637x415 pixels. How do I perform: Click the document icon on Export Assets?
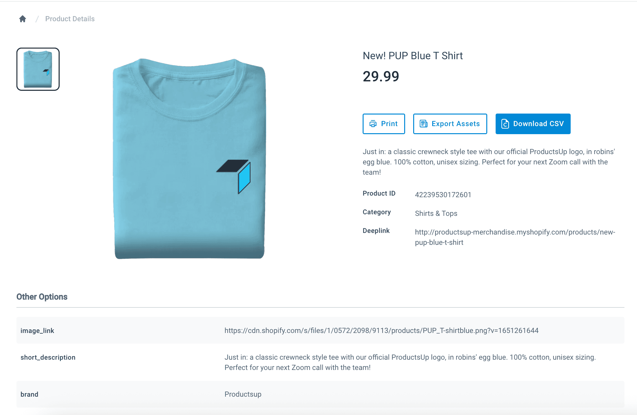(423, 124)
